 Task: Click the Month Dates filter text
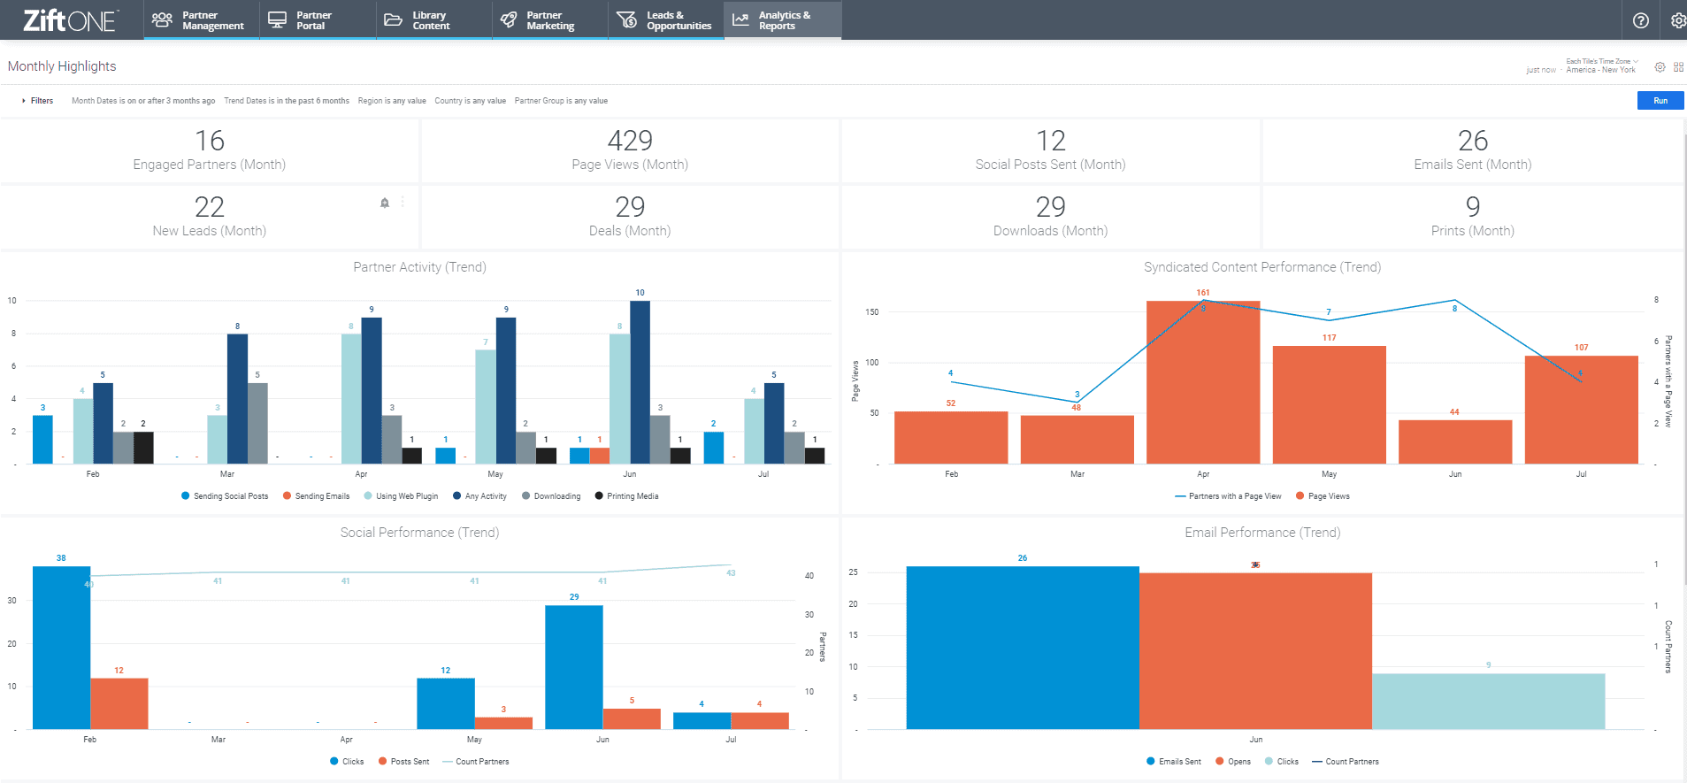[143, 101]
